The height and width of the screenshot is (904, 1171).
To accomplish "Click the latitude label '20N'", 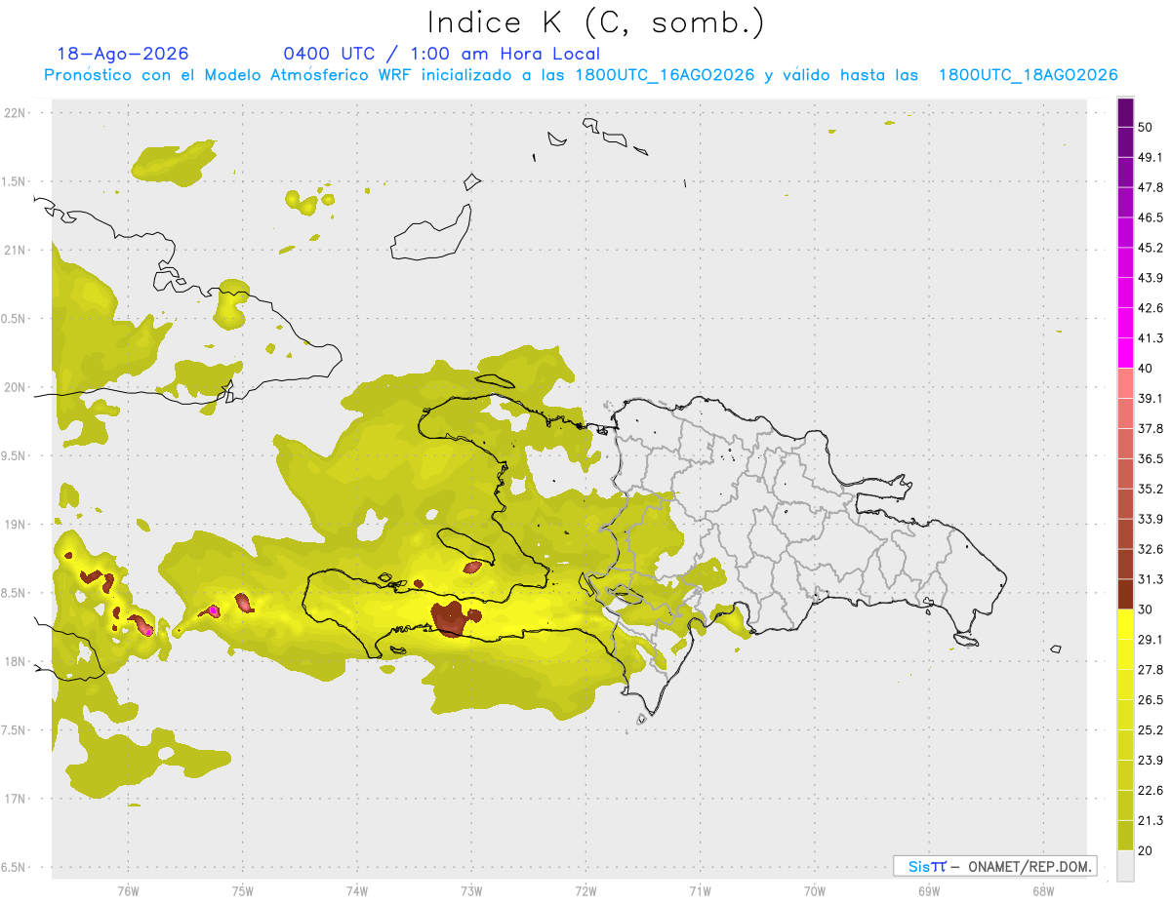I will tap(16, 387).
